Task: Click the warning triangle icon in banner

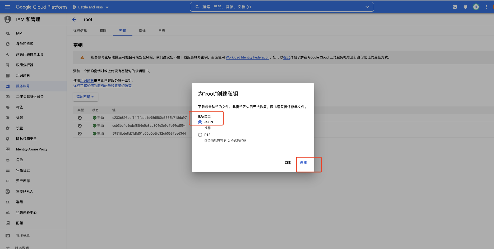Action: tap(82, 57)
